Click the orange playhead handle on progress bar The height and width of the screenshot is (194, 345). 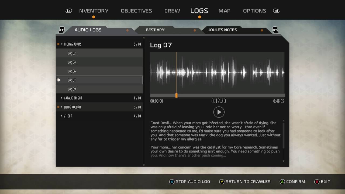[x=176, y=95]
